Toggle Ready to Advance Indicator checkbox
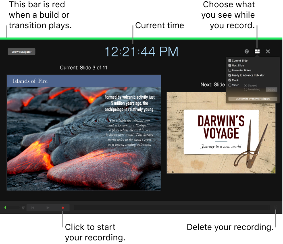 pos(229,75)
